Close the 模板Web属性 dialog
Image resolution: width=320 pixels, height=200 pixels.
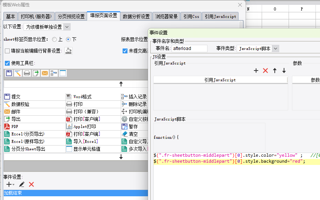pos(240,5)
